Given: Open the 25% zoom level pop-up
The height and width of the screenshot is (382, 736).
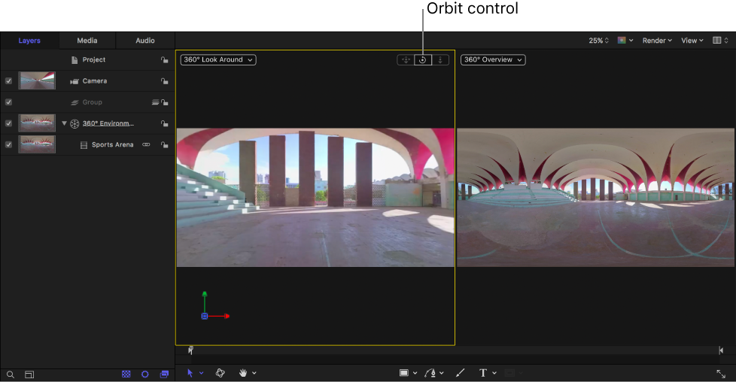Looking at the screenshot, I should 598,41.
